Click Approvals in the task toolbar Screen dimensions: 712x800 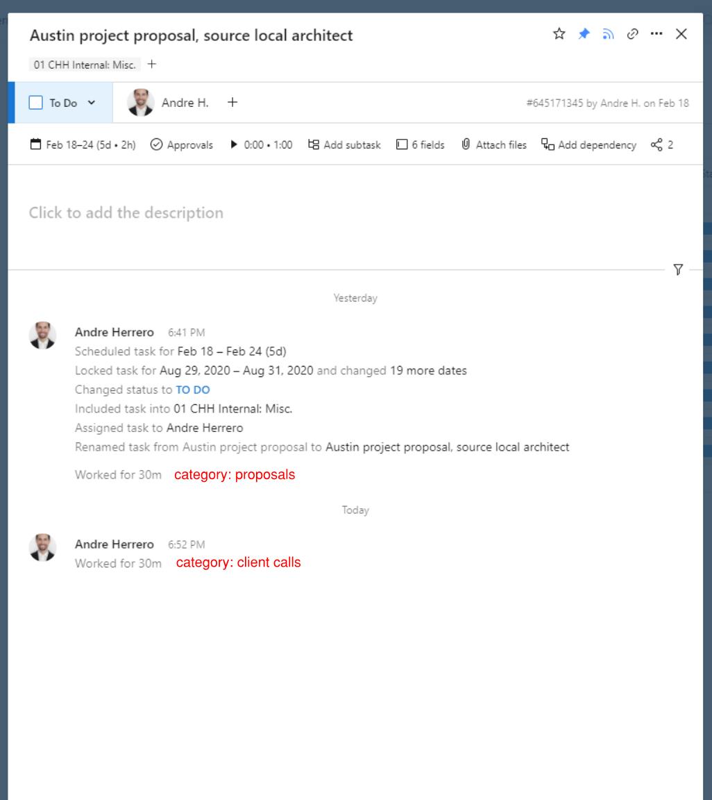(182, 145)
